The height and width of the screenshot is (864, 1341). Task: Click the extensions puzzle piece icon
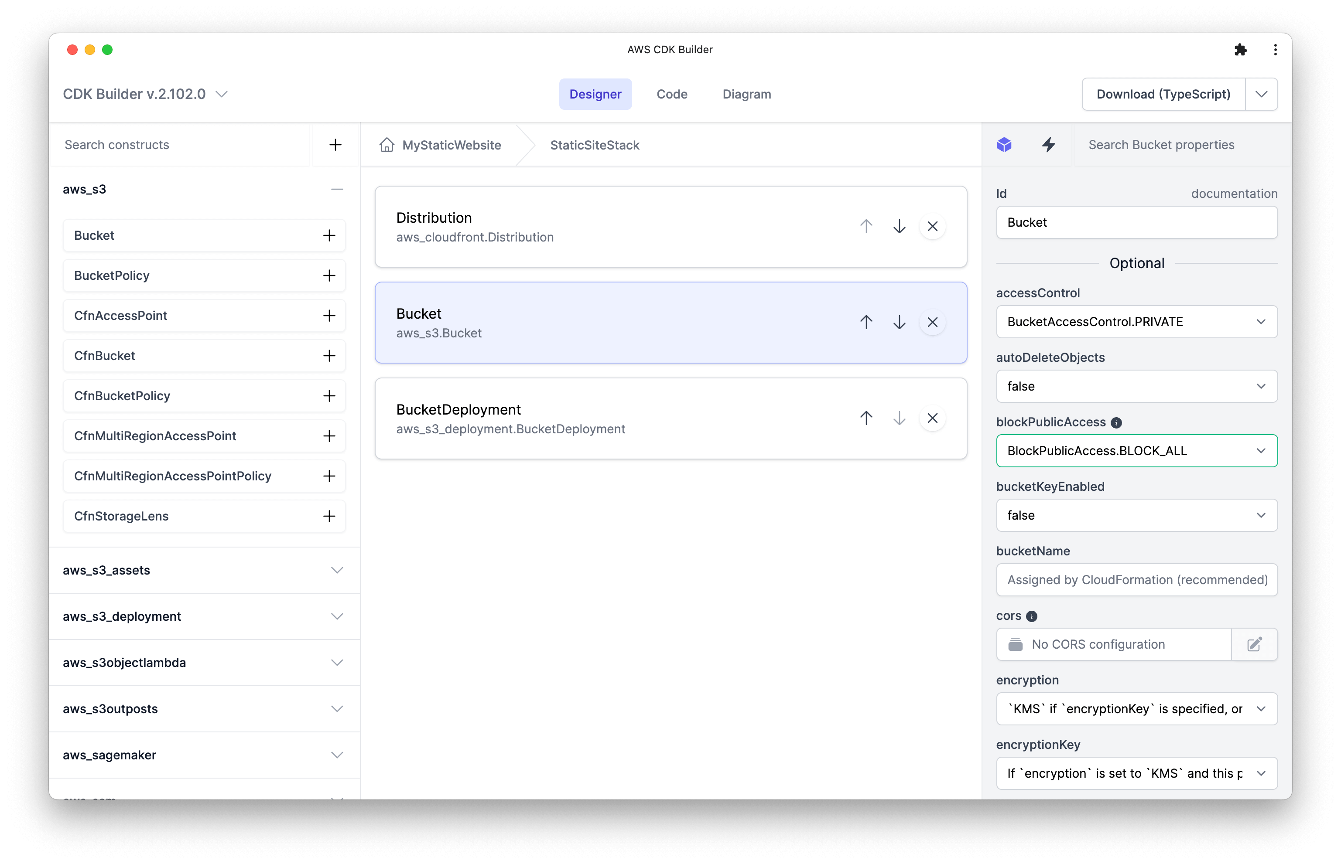[1240, 49]
